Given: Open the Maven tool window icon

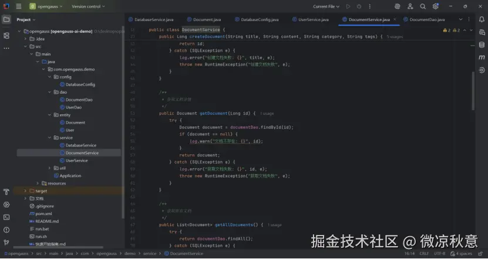Looking at the screenshot, I should tap(482, 57).
